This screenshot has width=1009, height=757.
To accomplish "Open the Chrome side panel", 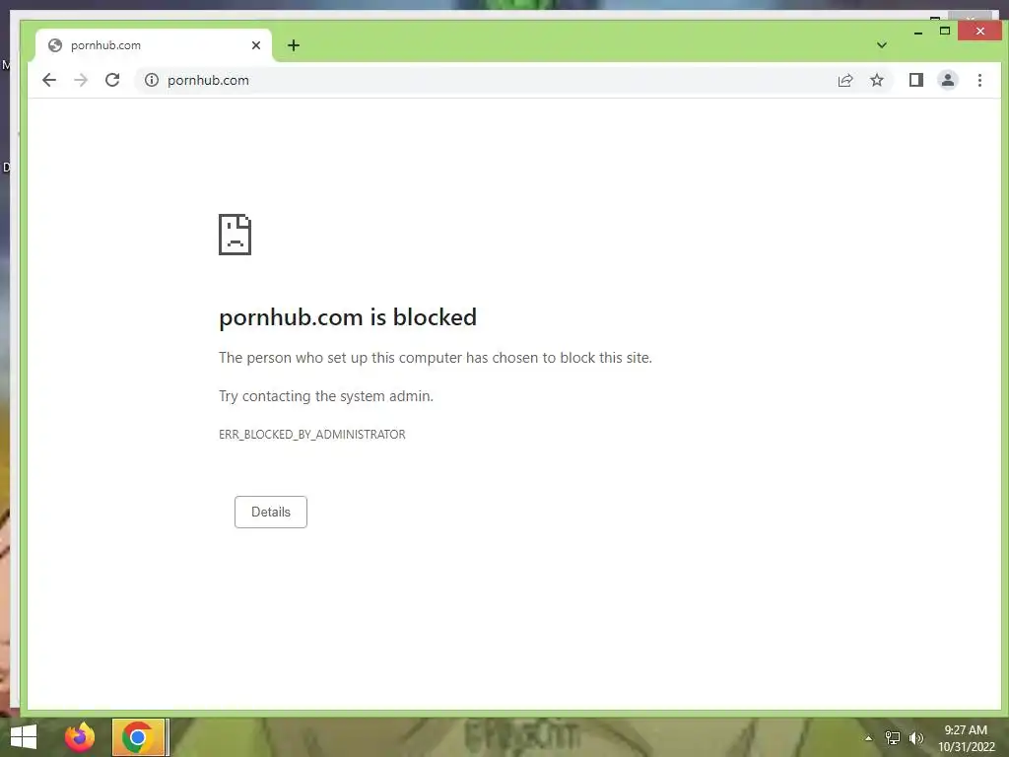I will coord(915,80).
